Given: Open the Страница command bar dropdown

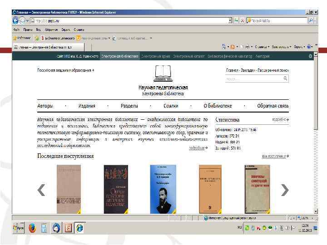Looking at the screenshot, I should point(262,47).
